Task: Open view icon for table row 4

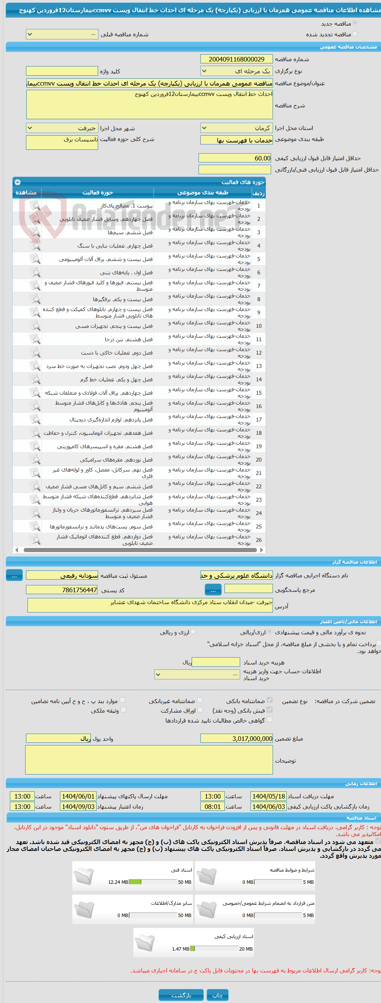Action: pyautogui.click(x=35, y=245)
